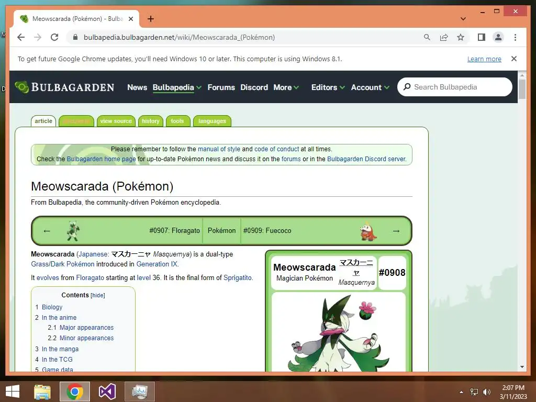Hide the Contents table

click(98, 295)
